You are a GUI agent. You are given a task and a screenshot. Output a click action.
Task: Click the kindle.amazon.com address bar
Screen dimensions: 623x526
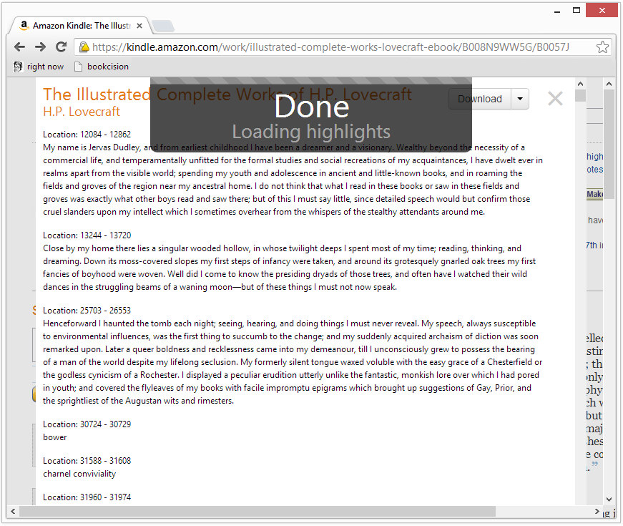pyautogui.click(x=343, y=47)
